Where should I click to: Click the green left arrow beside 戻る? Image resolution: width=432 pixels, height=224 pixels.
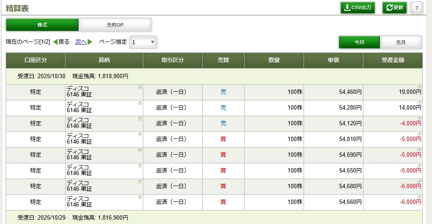(x=55, y=42)
